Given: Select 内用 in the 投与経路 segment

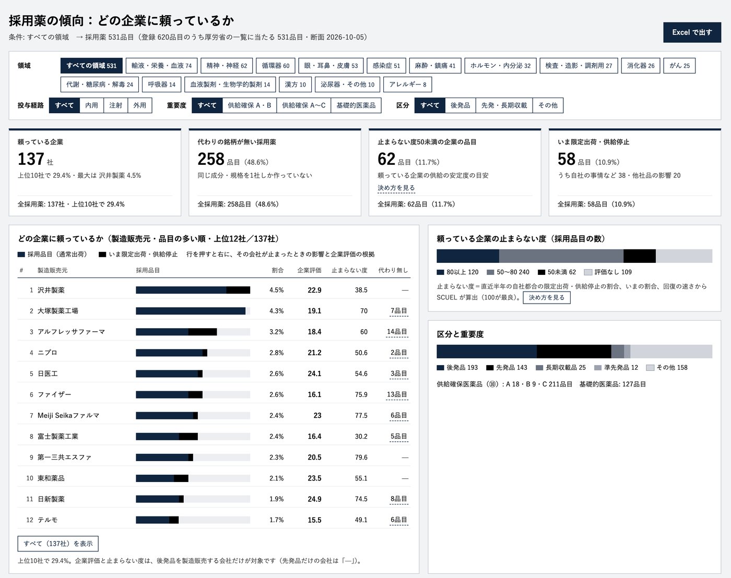Looking at the screenshot, I should pyautogui.click(x=91, y=105).
